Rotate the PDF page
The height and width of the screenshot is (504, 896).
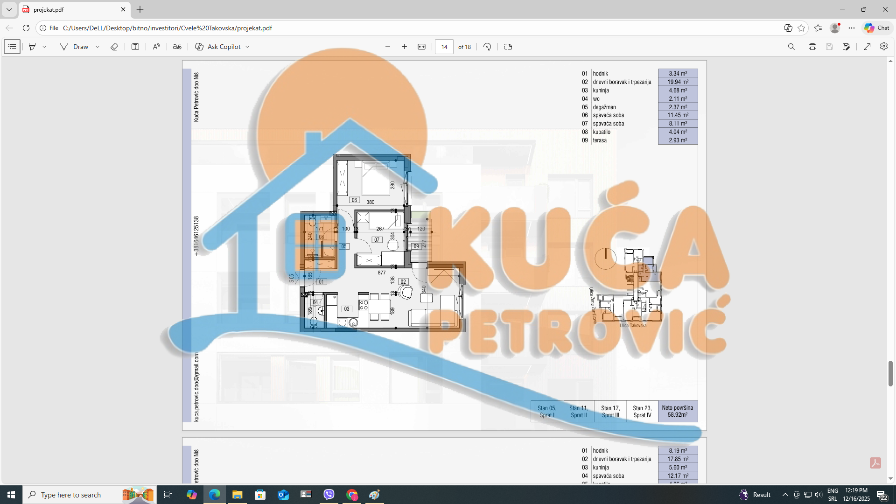tap(487, 47)
